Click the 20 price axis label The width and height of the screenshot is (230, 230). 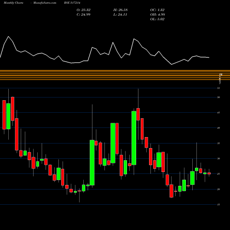click(218, 189)
